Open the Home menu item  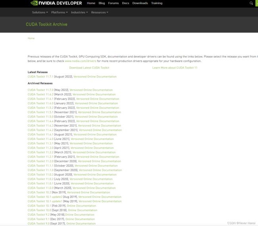coord(91,3)
